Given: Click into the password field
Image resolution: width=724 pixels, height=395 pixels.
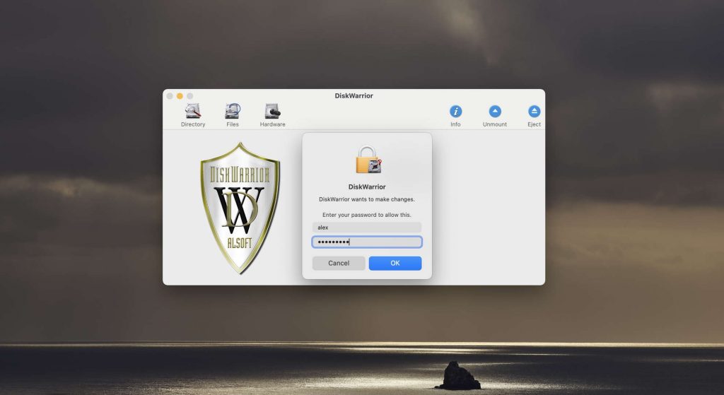Looking at the screenshot, I should 367,242.
